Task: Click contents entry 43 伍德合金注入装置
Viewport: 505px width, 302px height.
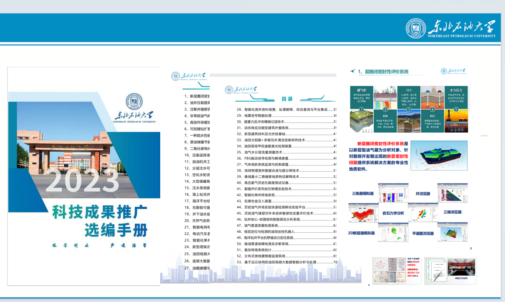Action: (287, 201)
